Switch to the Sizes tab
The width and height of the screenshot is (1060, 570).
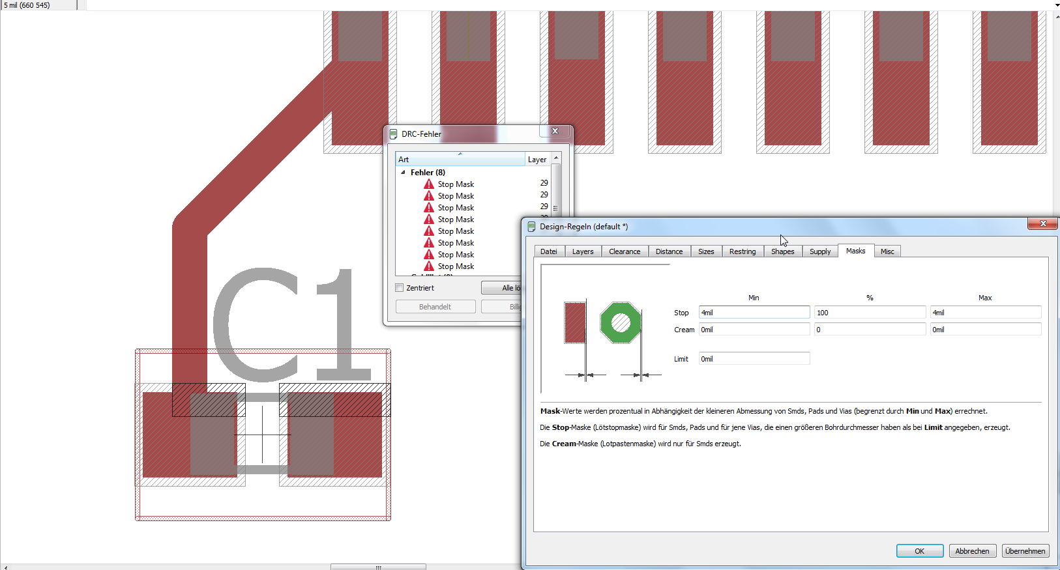[x=706, y=251]
